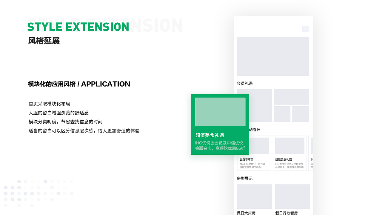382x215 pixels.
Task: Open the 假日行政套房 room thumbnail
Action: coord(292,196)
